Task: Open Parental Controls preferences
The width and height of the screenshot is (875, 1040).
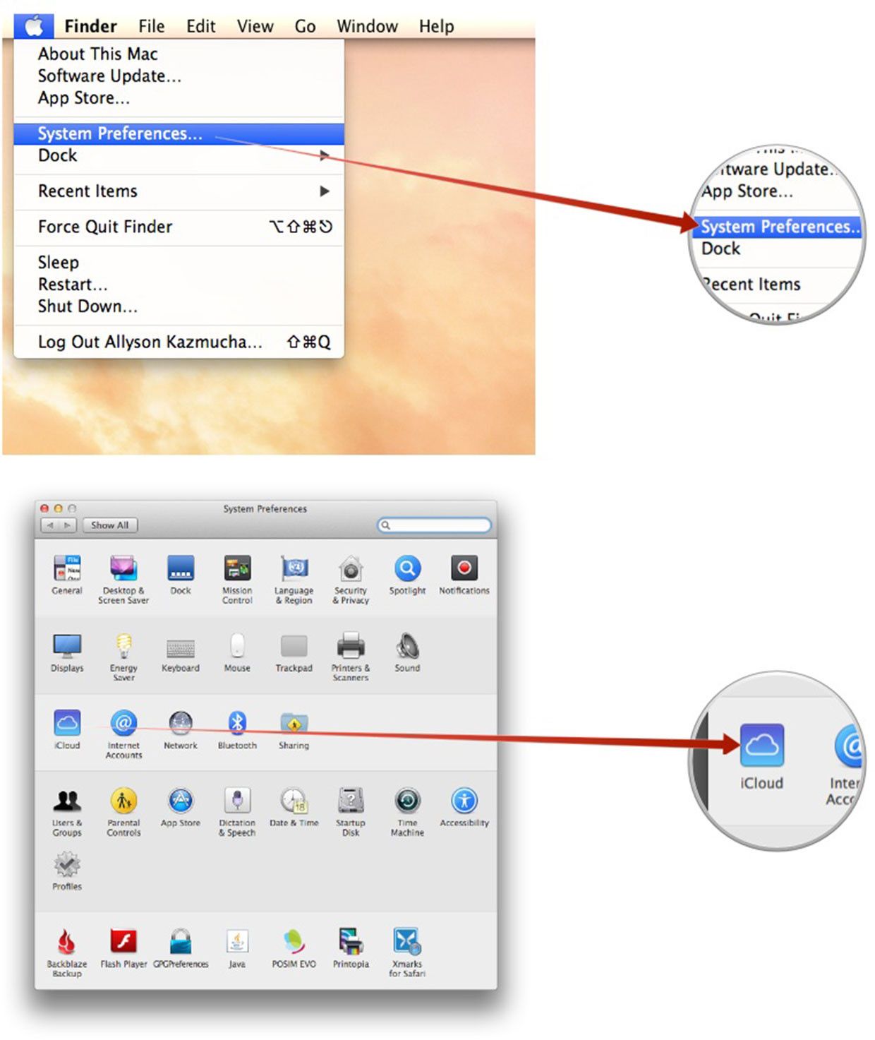Action: tap(123, 801)
